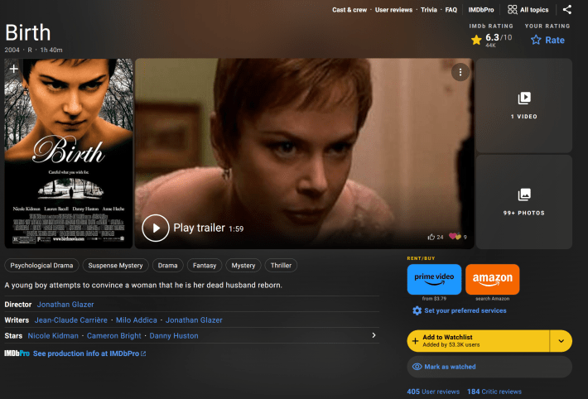Open director Jonathan Glazer's page

[x=65, y=305]
